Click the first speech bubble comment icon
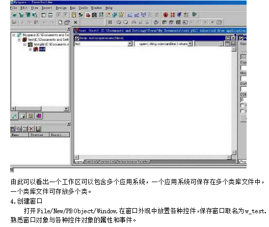The height and width of the screenshot is (227, 269). (119, 22)
